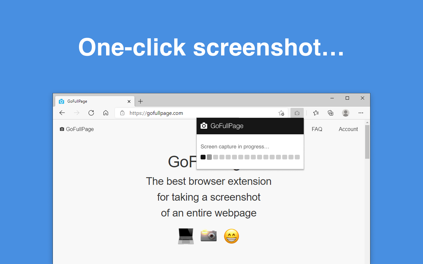Screen dimensions: 423x264
Task: Click the GoFullPage camera extension button
Action: coord(297,113)
